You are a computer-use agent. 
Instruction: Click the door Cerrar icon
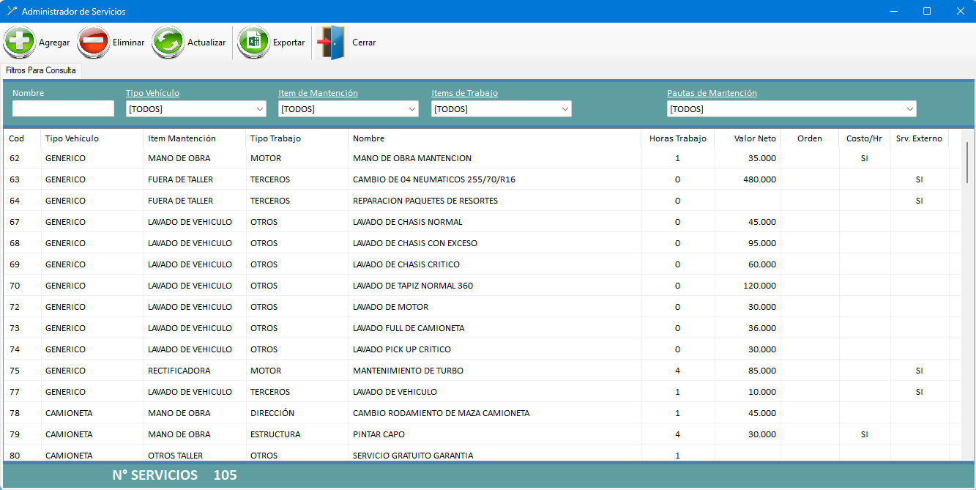332,42
